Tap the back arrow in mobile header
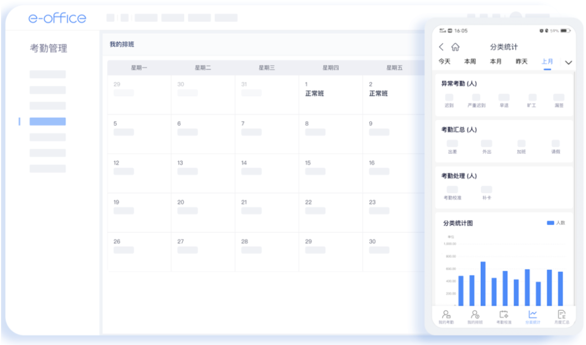The width and height of the screenshot is (586, 345). point(441,47)
